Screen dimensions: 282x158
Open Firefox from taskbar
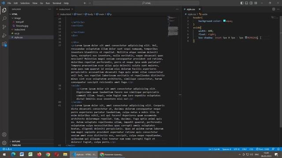pyautogui.click(x=39, y=154)
